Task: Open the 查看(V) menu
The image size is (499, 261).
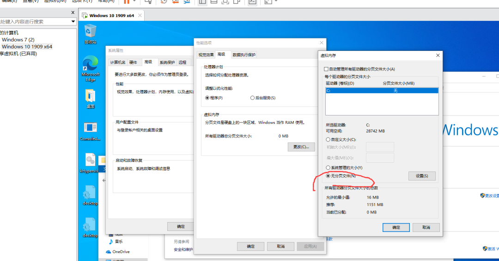Action: point(30,1)
